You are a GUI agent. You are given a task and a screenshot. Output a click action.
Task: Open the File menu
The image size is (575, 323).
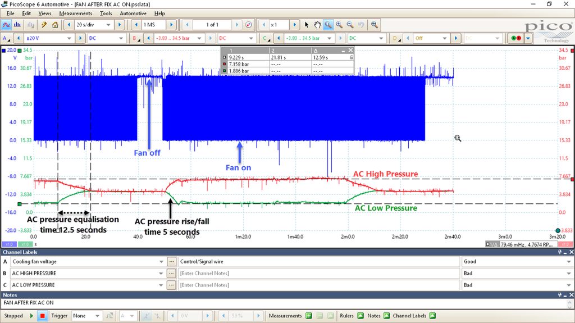10,13
